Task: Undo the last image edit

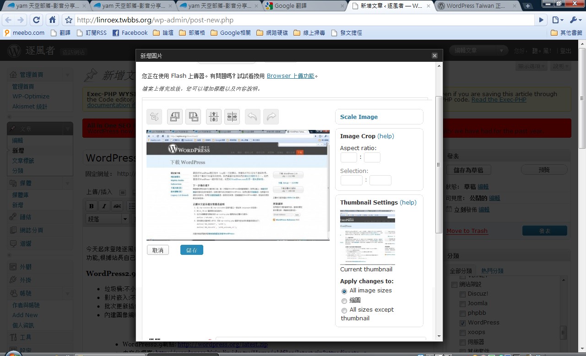Action: click(x=252, y=117)
